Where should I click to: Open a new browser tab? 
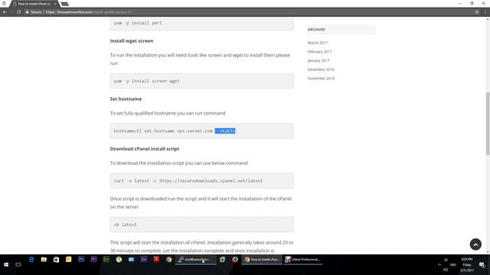tap(64, 4)
